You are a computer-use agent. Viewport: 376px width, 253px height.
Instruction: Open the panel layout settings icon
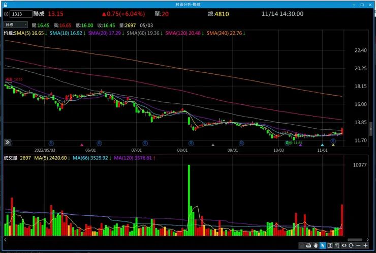pos(330,245)
